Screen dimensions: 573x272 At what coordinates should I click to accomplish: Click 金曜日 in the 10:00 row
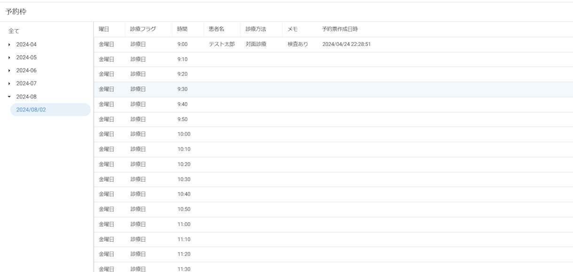tap(107, 134)
